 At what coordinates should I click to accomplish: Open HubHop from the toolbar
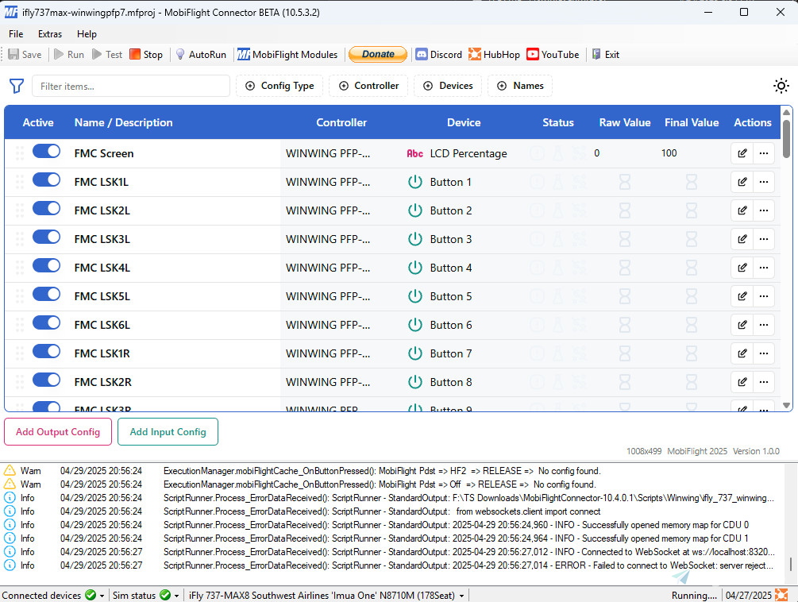pyautogui.click(x=494, y=55)
